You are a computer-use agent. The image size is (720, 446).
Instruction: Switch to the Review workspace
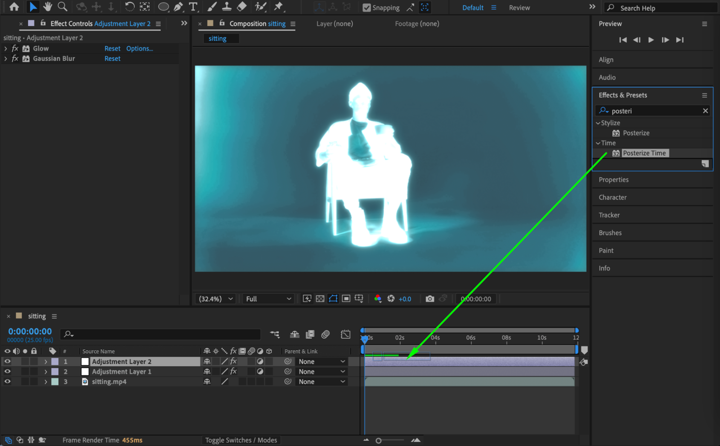tap(519, 8)
